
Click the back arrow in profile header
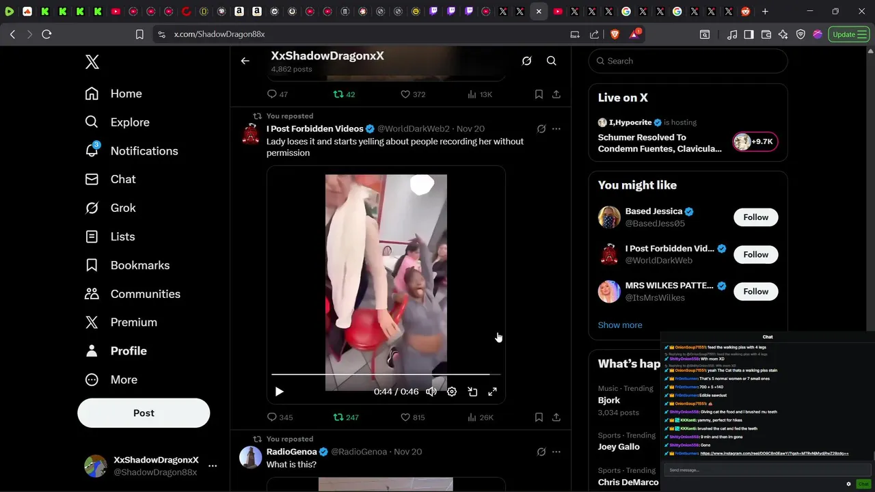pos(245,61)
